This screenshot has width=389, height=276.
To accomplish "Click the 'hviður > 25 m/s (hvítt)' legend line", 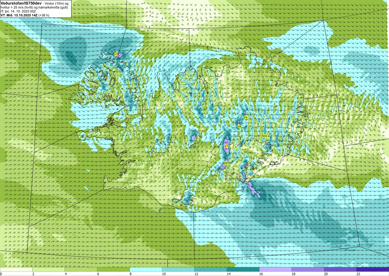I will coord(17,7).
